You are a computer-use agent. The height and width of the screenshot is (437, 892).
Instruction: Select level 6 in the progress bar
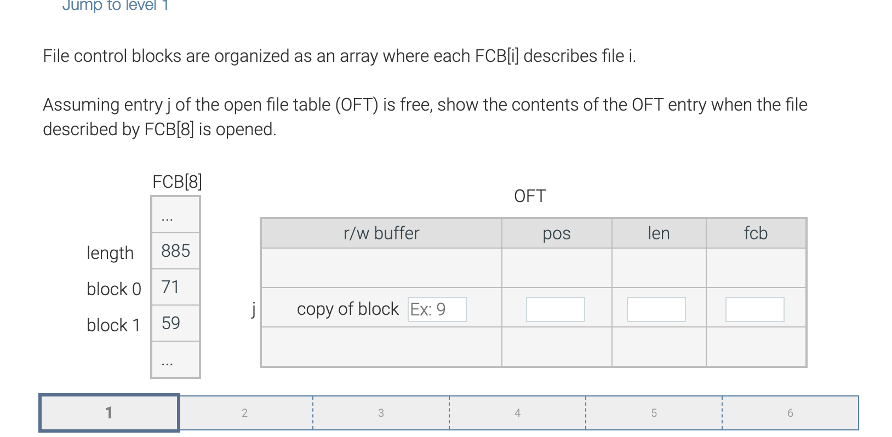(x=790, y=412)
